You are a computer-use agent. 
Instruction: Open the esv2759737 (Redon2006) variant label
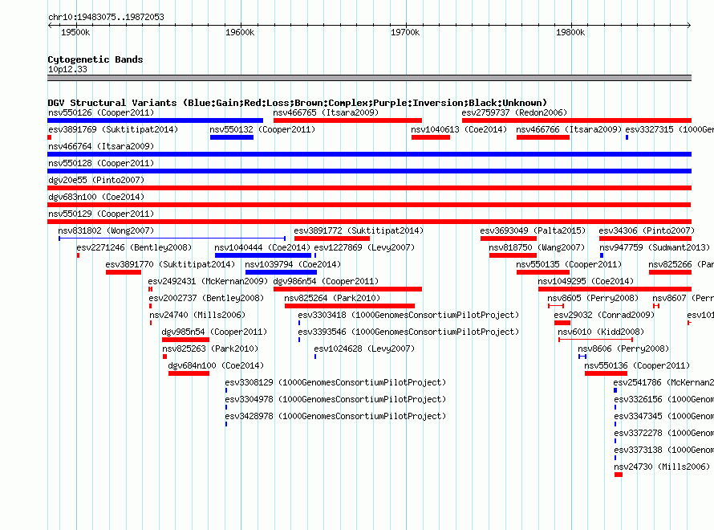click(x=514, y=112)
